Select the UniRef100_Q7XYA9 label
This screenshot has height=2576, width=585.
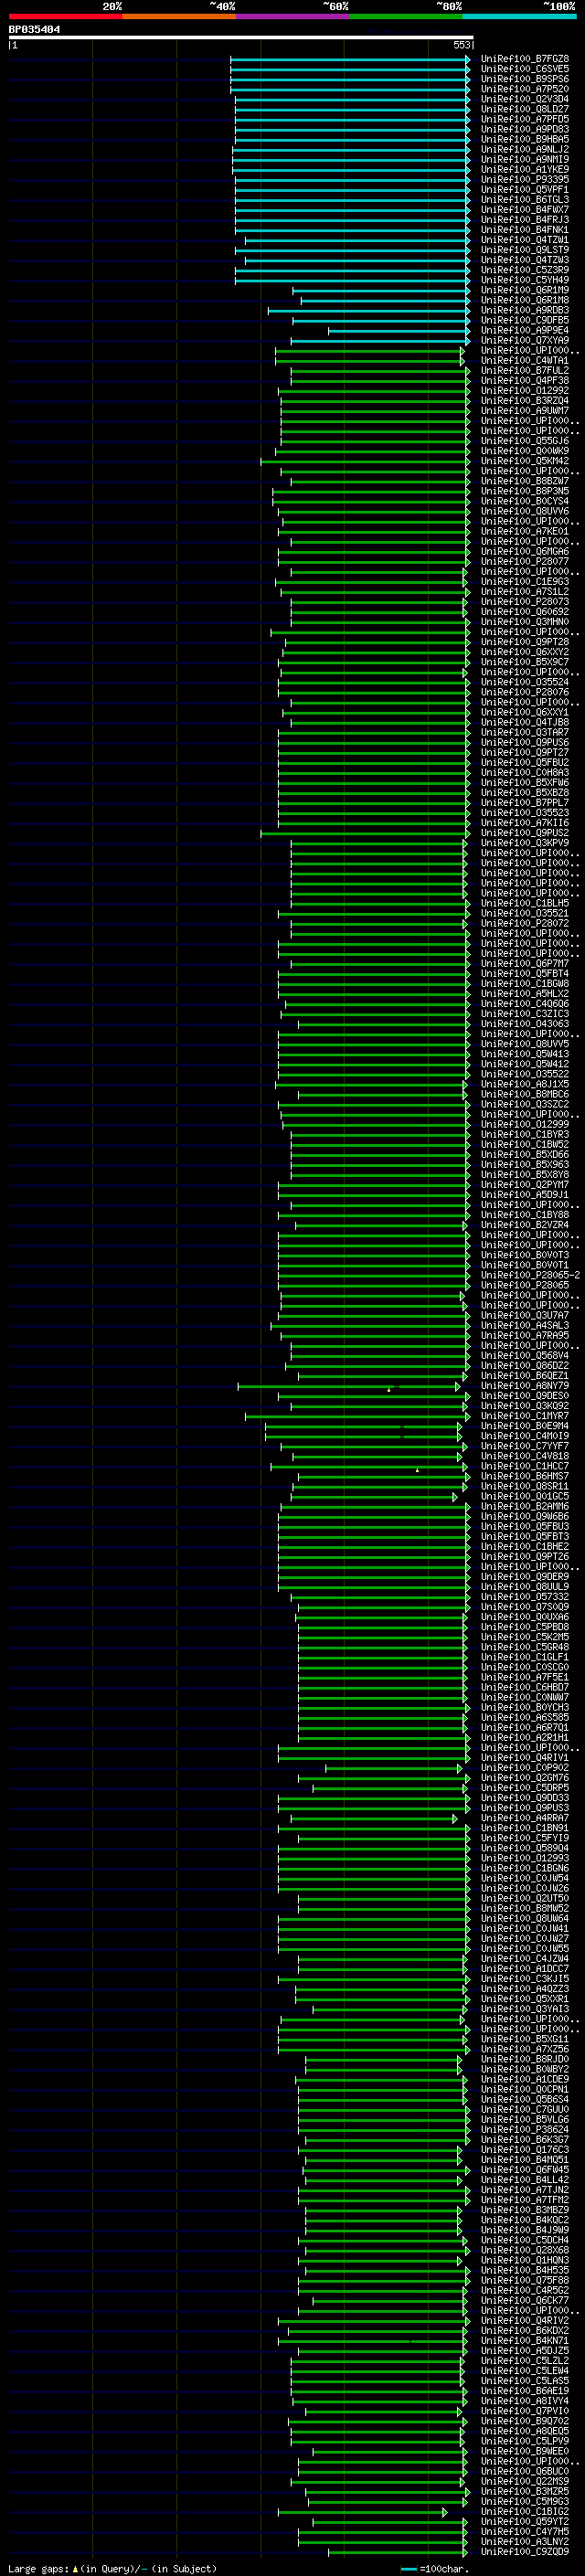point(524,341)
